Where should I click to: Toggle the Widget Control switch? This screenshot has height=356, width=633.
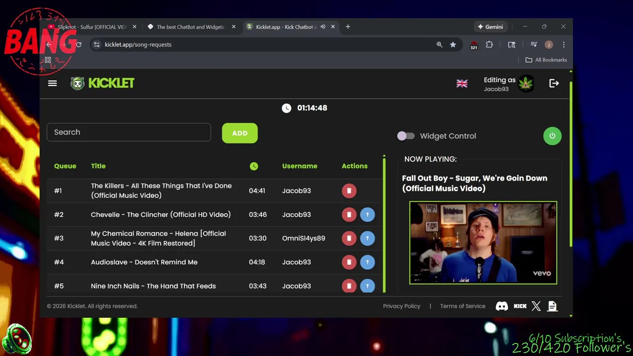(x=406, y=136)
